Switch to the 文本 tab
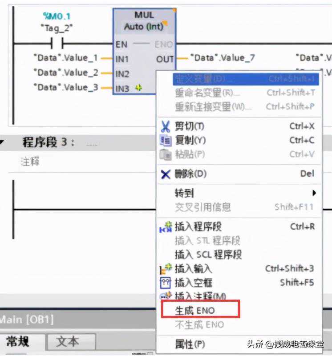The height and width of the screenshot is (356, 332). coord(68,342)
